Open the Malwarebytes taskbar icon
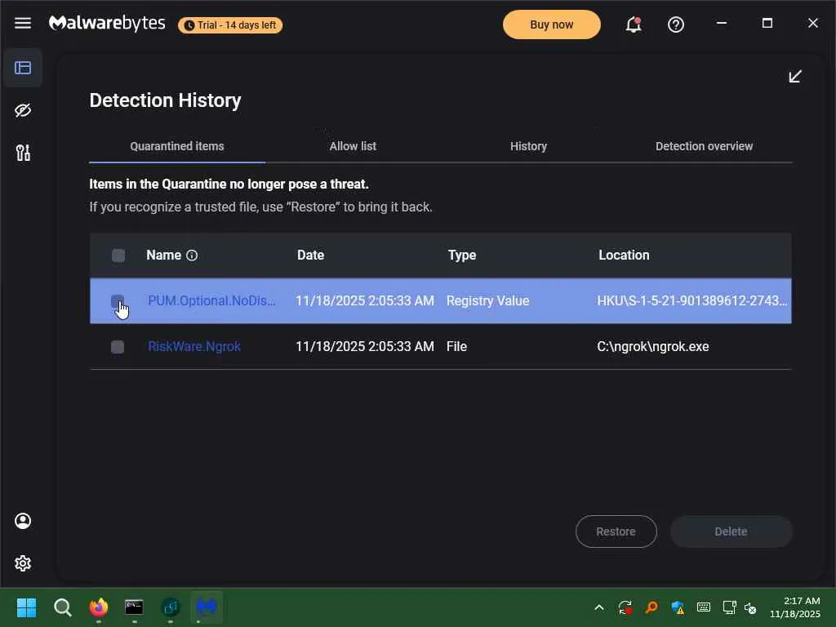 coord(207,607)
